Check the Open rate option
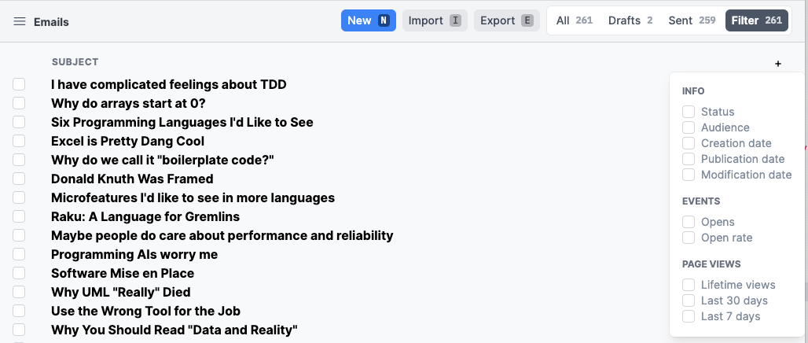Screen dimensions: 808x343 point(689,238)
